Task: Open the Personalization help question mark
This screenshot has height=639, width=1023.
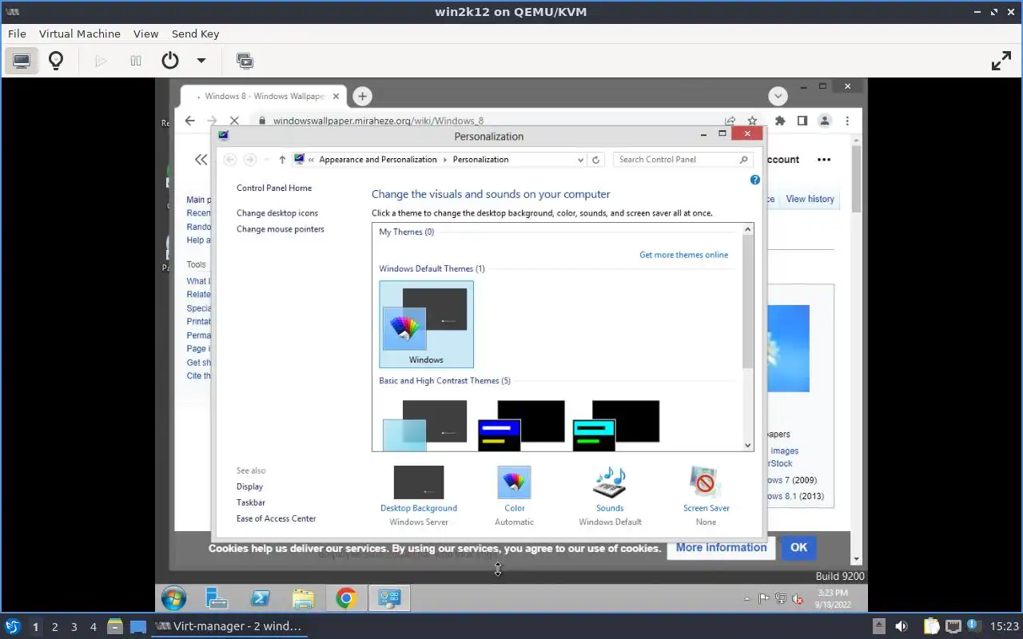Action: click(x=755, y=181)
